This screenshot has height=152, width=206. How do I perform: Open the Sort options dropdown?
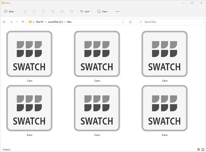tap(86, 11)
